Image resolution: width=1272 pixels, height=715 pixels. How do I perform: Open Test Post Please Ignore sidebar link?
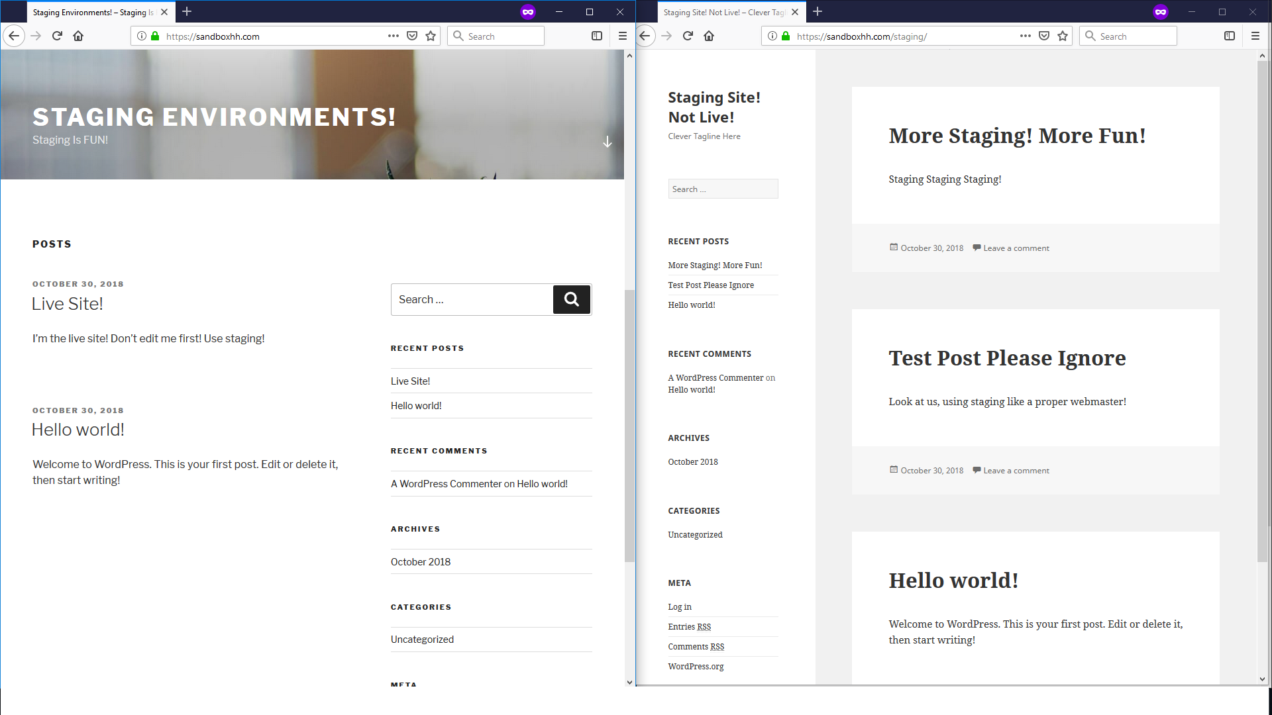[x=710, y=285]
